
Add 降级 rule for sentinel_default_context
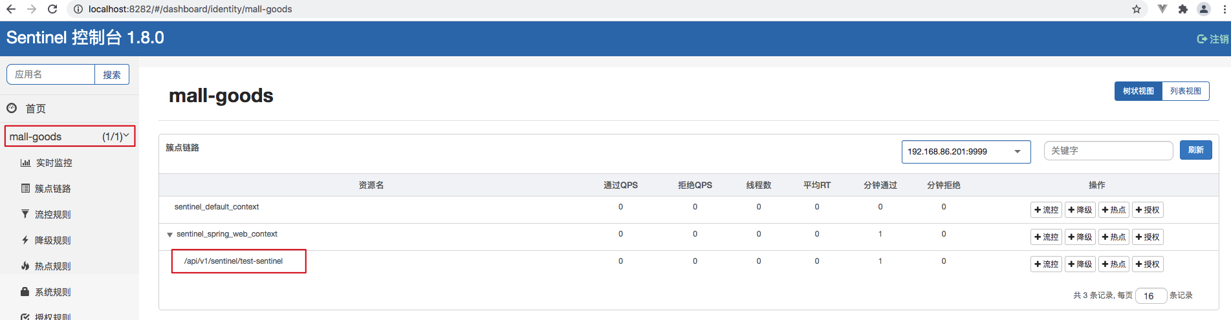click(1080, 210)
